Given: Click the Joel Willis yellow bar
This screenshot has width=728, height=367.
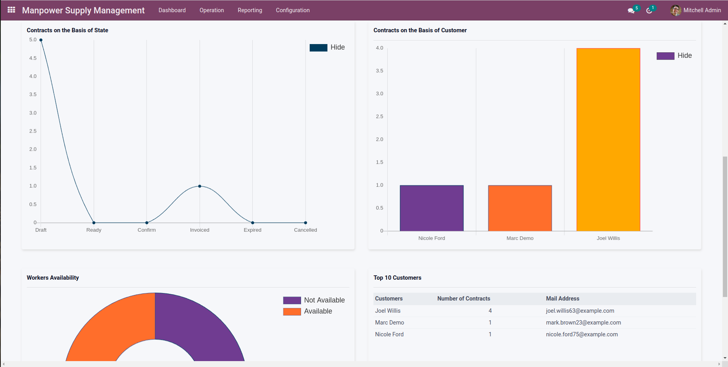Looking at the screenshot, I should pos(608,140).
